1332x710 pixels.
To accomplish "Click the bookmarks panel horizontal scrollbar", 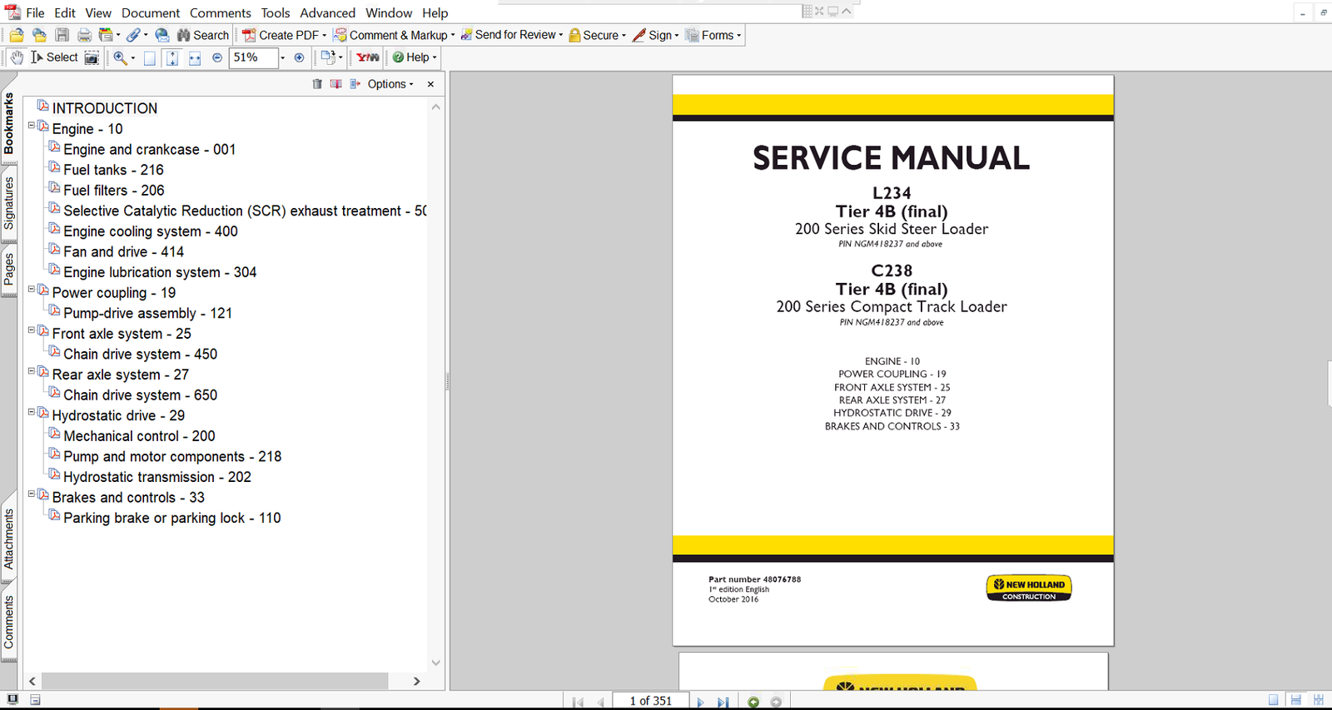I will point(215,681).
